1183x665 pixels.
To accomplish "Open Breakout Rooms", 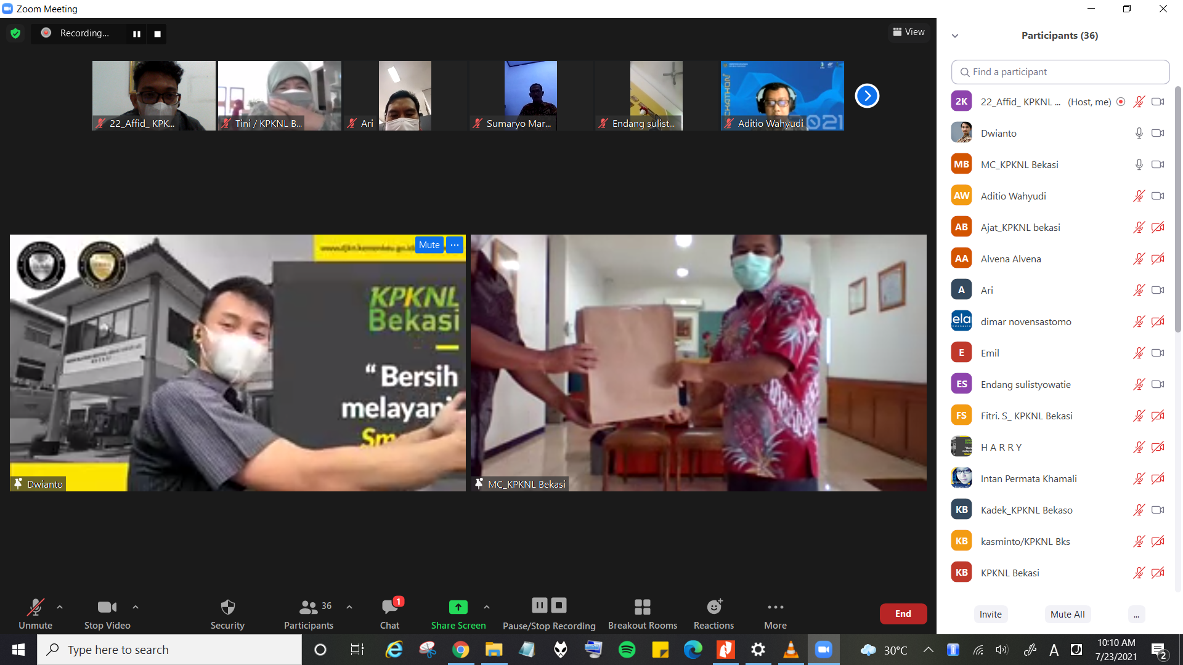I will click(x=642, y=608).
